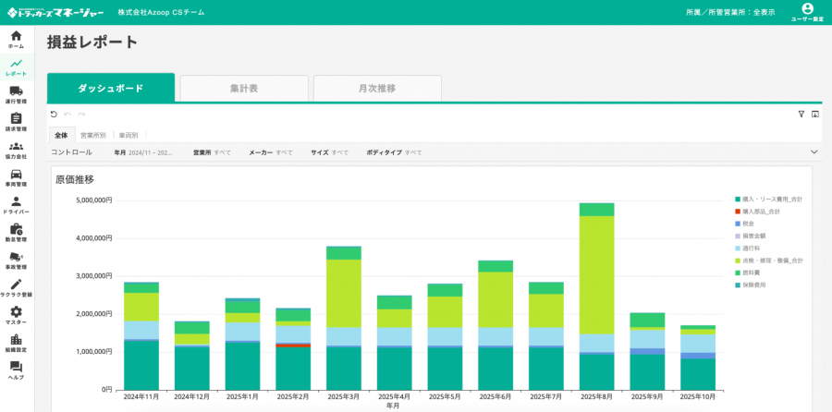This screenshot has width=832, height=412.
Task: Open the 年月 period filter dropdown
Action: click(143, 152)
